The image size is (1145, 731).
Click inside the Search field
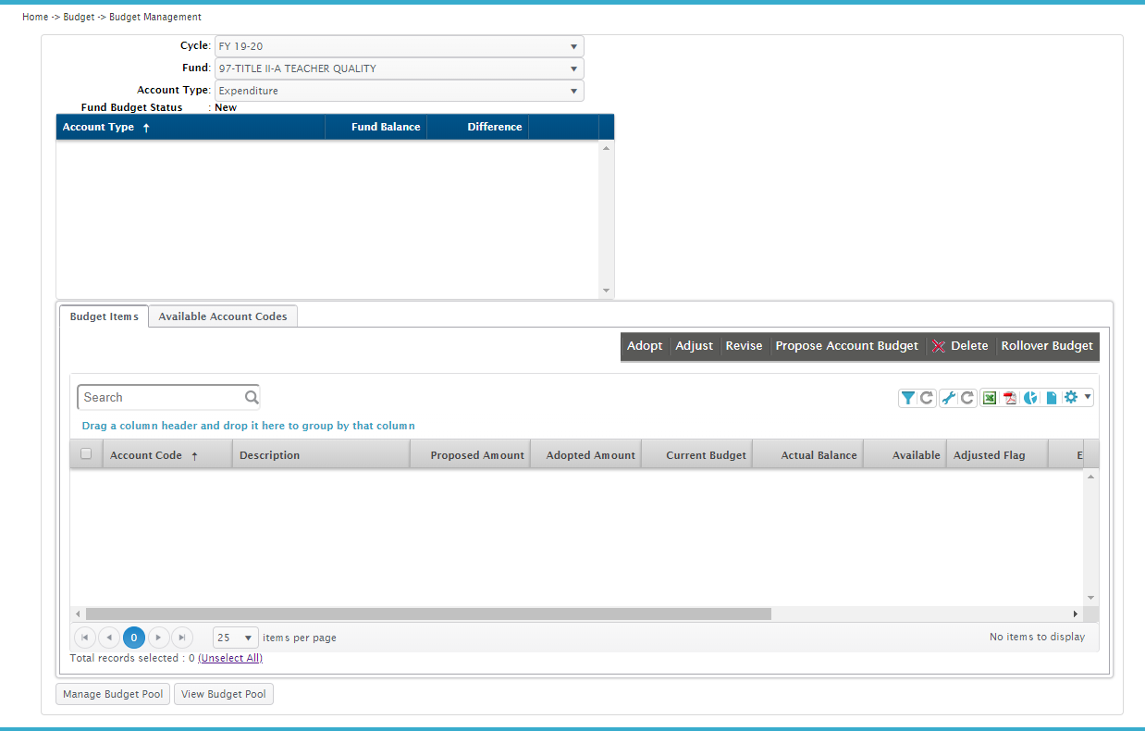click(159, 397)
